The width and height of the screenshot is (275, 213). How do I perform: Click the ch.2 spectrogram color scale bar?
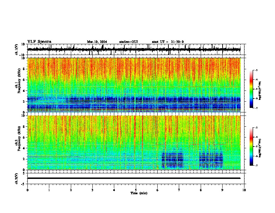point(251,147)
